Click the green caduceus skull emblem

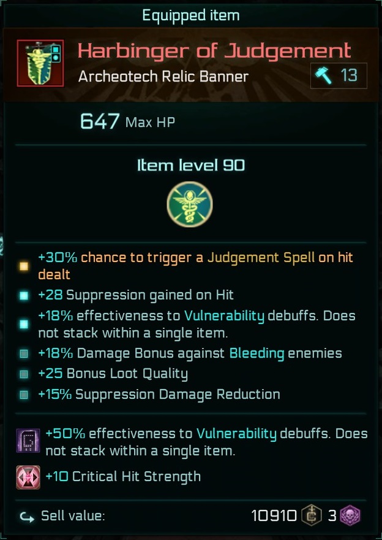pos(190,204)
